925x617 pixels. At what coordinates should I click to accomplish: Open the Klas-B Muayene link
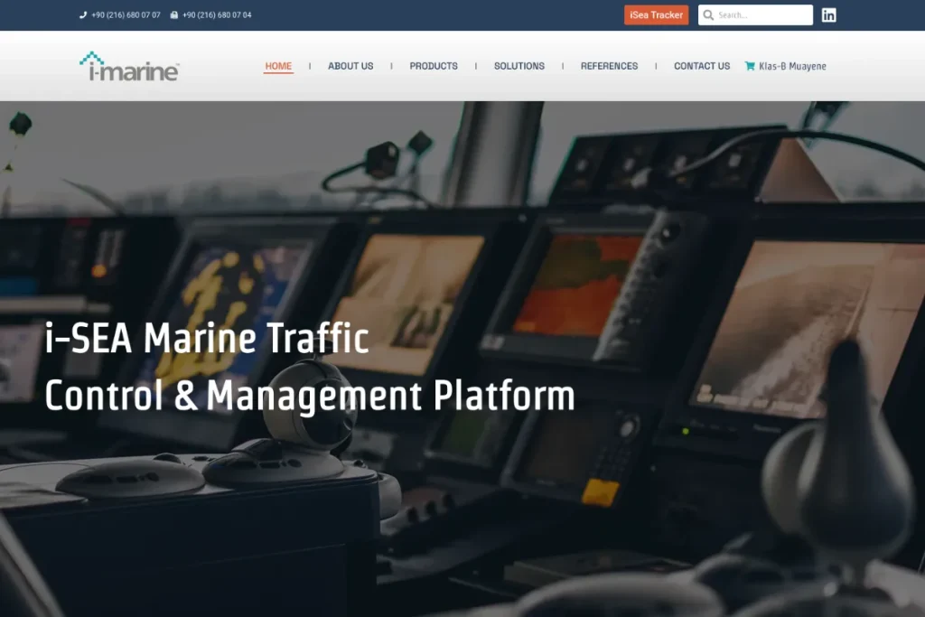[792, 66]
